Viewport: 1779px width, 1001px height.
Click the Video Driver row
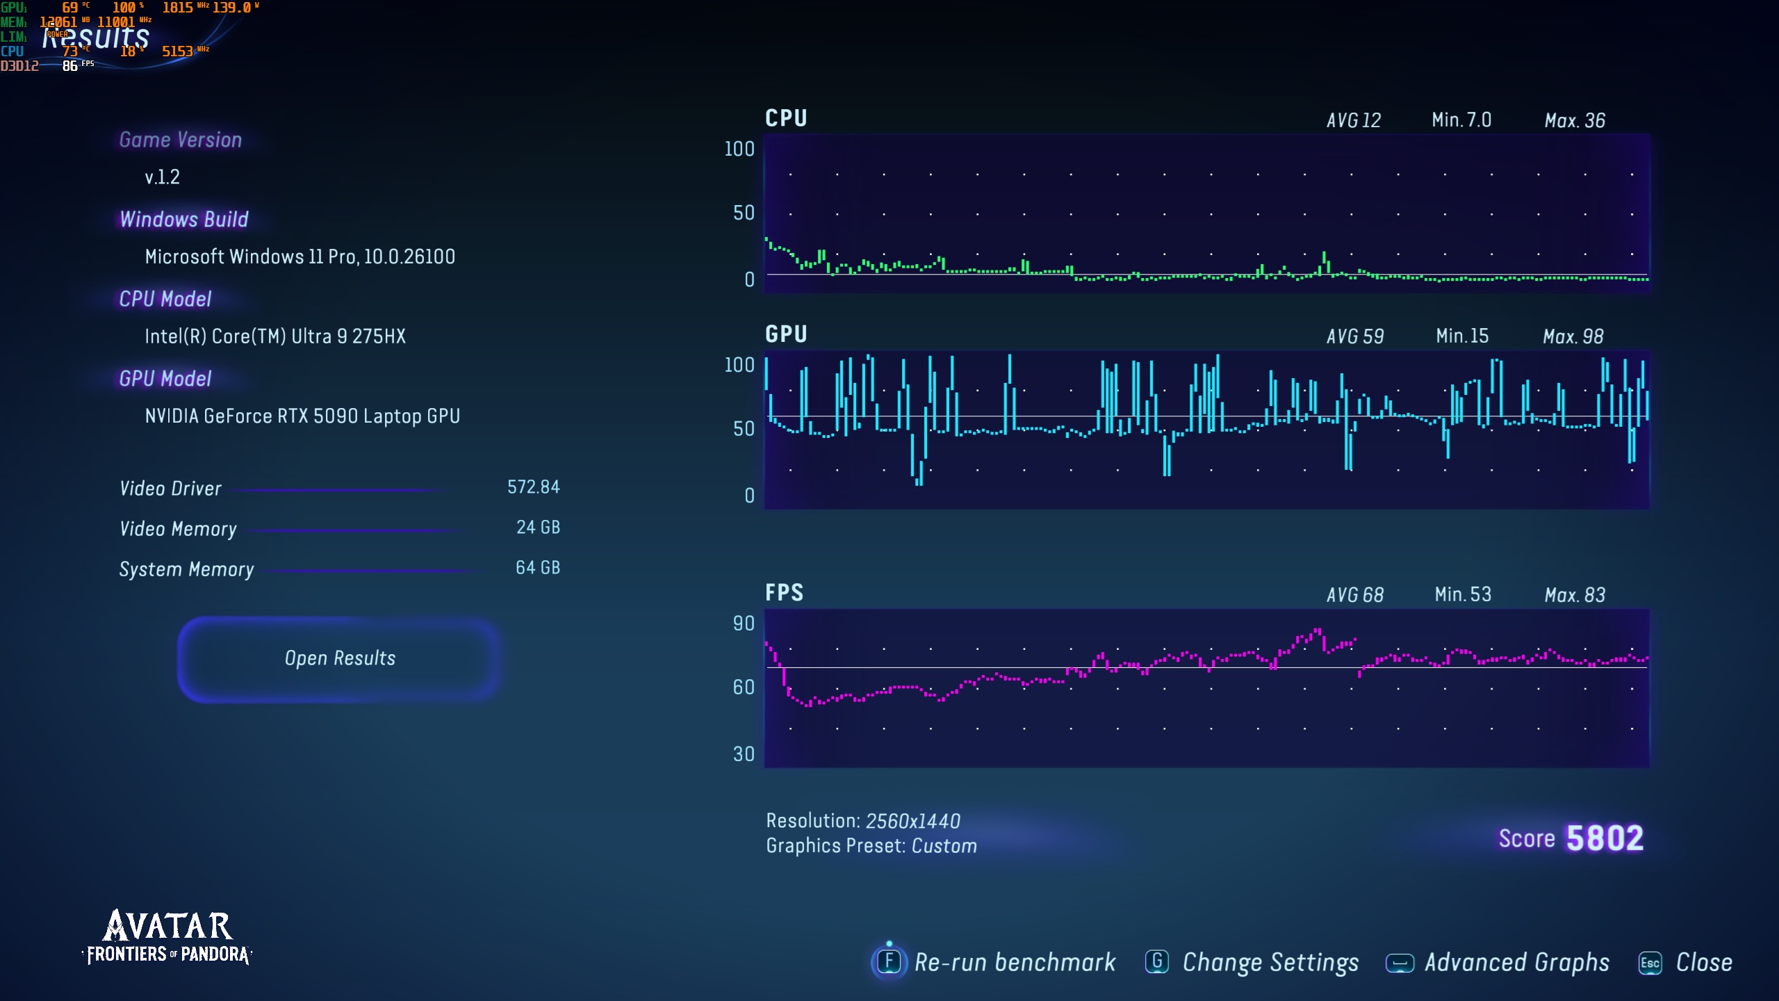coord(339,488)
